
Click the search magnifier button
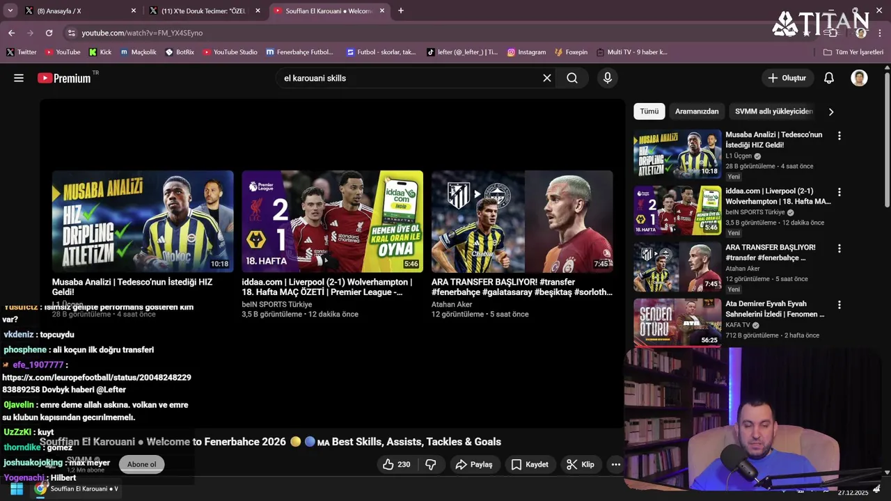(572, 78)
